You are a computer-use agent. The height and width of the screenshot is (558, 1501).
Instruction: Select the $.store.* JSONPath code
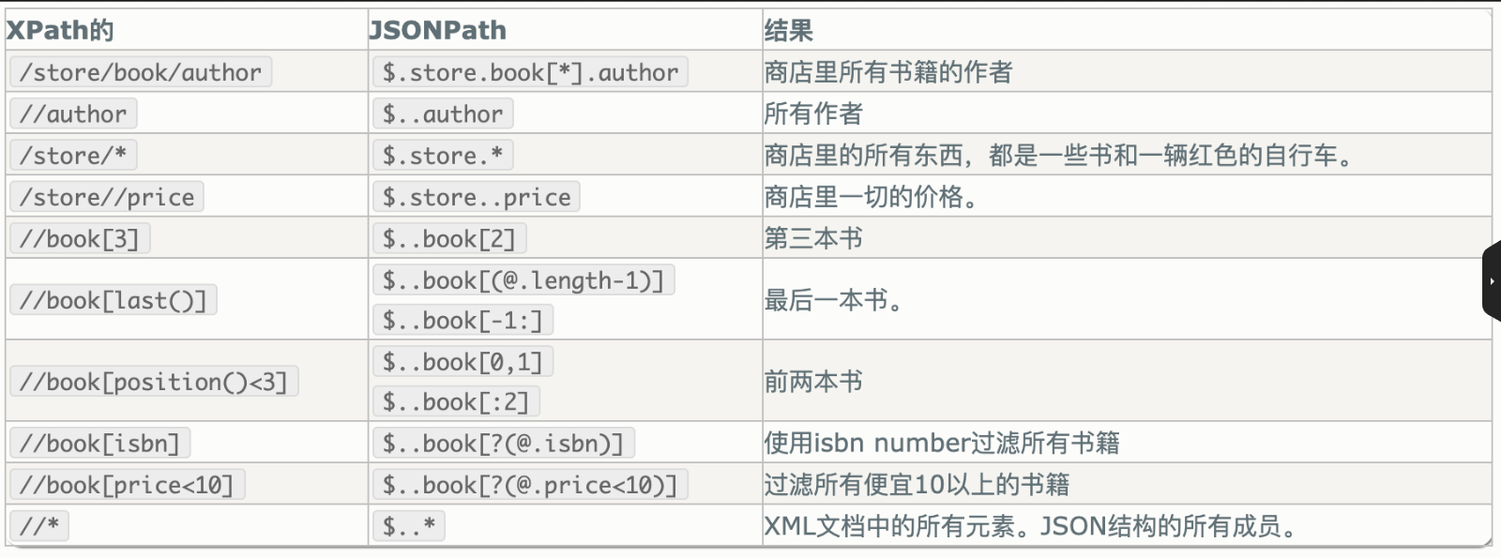click(443, 155)
